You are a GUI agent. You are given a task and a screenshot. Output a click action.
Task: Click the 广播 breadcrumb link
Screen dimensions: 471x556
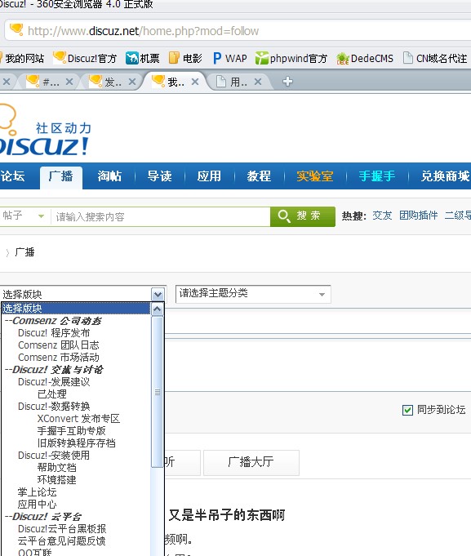(x=24, y=252)
